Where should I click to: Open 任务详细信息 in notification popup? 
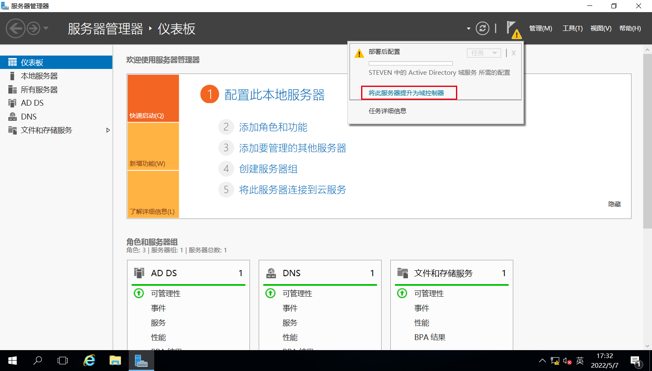tap(387, 111)
